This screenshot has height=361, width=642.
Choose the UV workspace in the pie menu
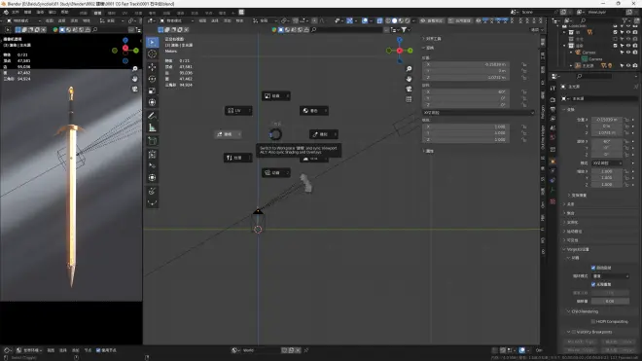pos(238,111)
